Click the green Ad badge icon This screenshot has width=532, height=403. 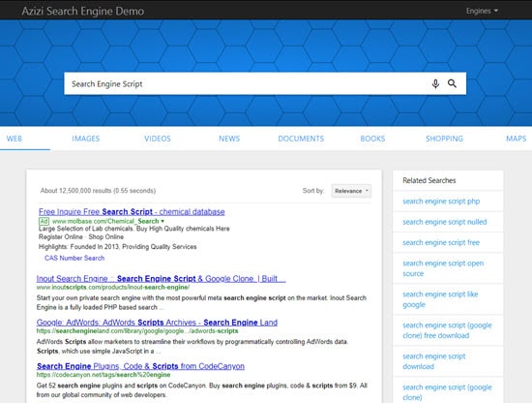pos(44,221)
